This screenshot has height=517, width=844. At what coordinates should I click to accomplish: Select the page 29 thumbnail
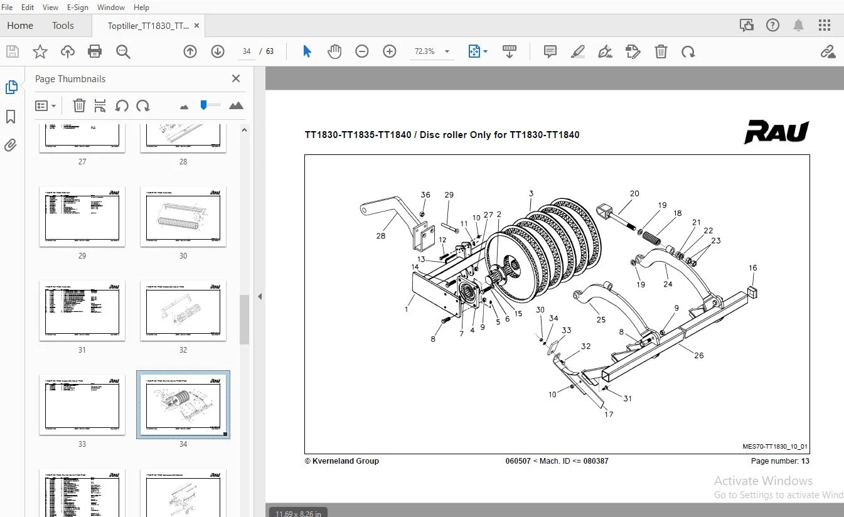pos(82,216)
